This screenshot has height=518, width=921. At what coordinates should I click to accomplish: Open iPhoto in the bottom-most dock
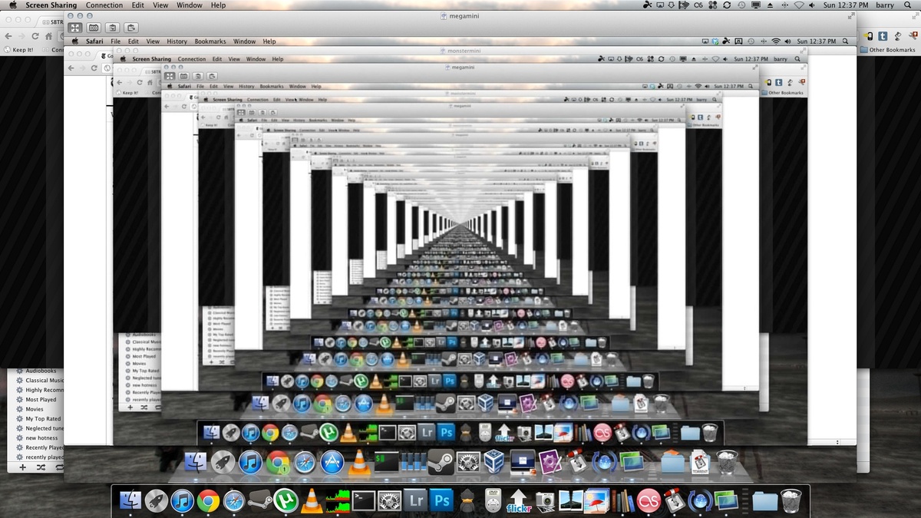pos(596,501)
